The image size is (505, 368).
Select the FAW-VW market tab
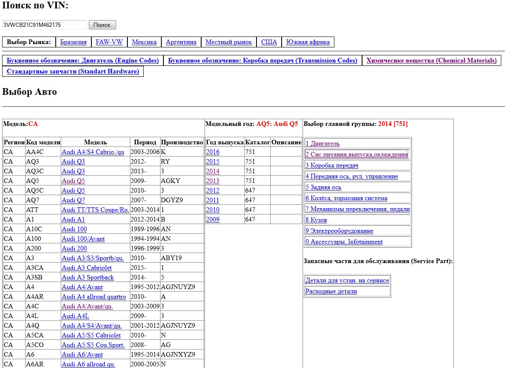click(109, 42)
